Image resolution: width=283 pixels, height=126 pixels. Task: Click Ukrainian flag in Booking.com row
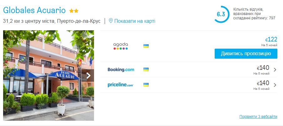(146, 70)
